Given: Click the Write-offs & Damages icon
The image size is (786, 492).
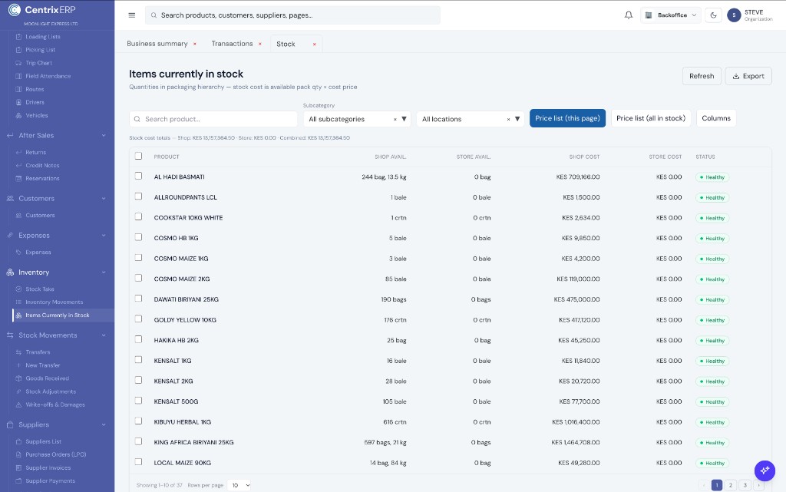Looking at the screenshot, I should (18, 404).
